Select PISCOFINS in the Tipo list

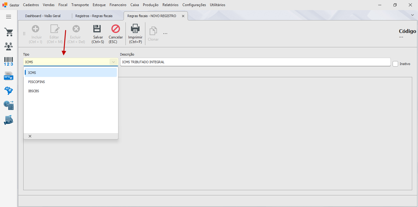click(71, 82)
